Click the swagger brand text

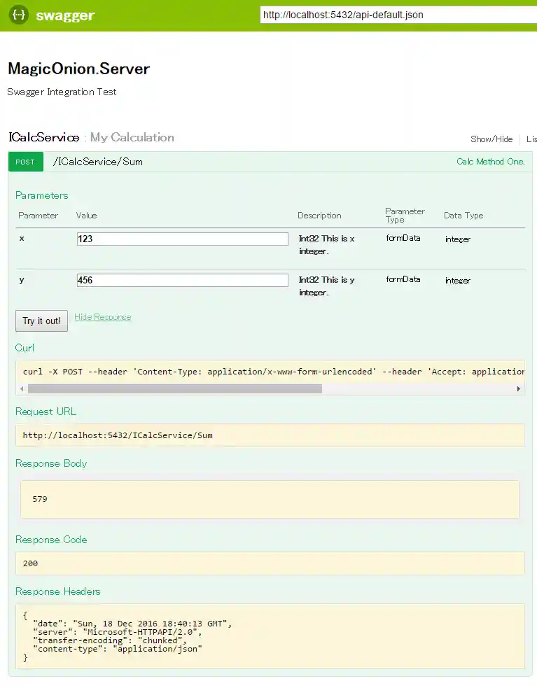(65, 15)
